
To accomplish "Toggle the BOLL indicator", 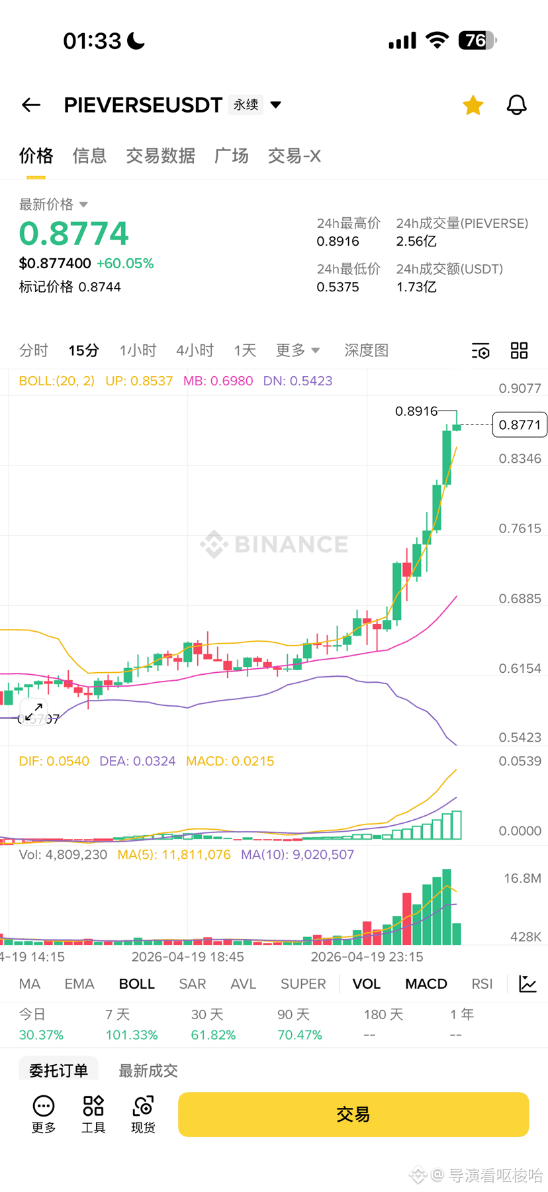I will click(137, 984).
